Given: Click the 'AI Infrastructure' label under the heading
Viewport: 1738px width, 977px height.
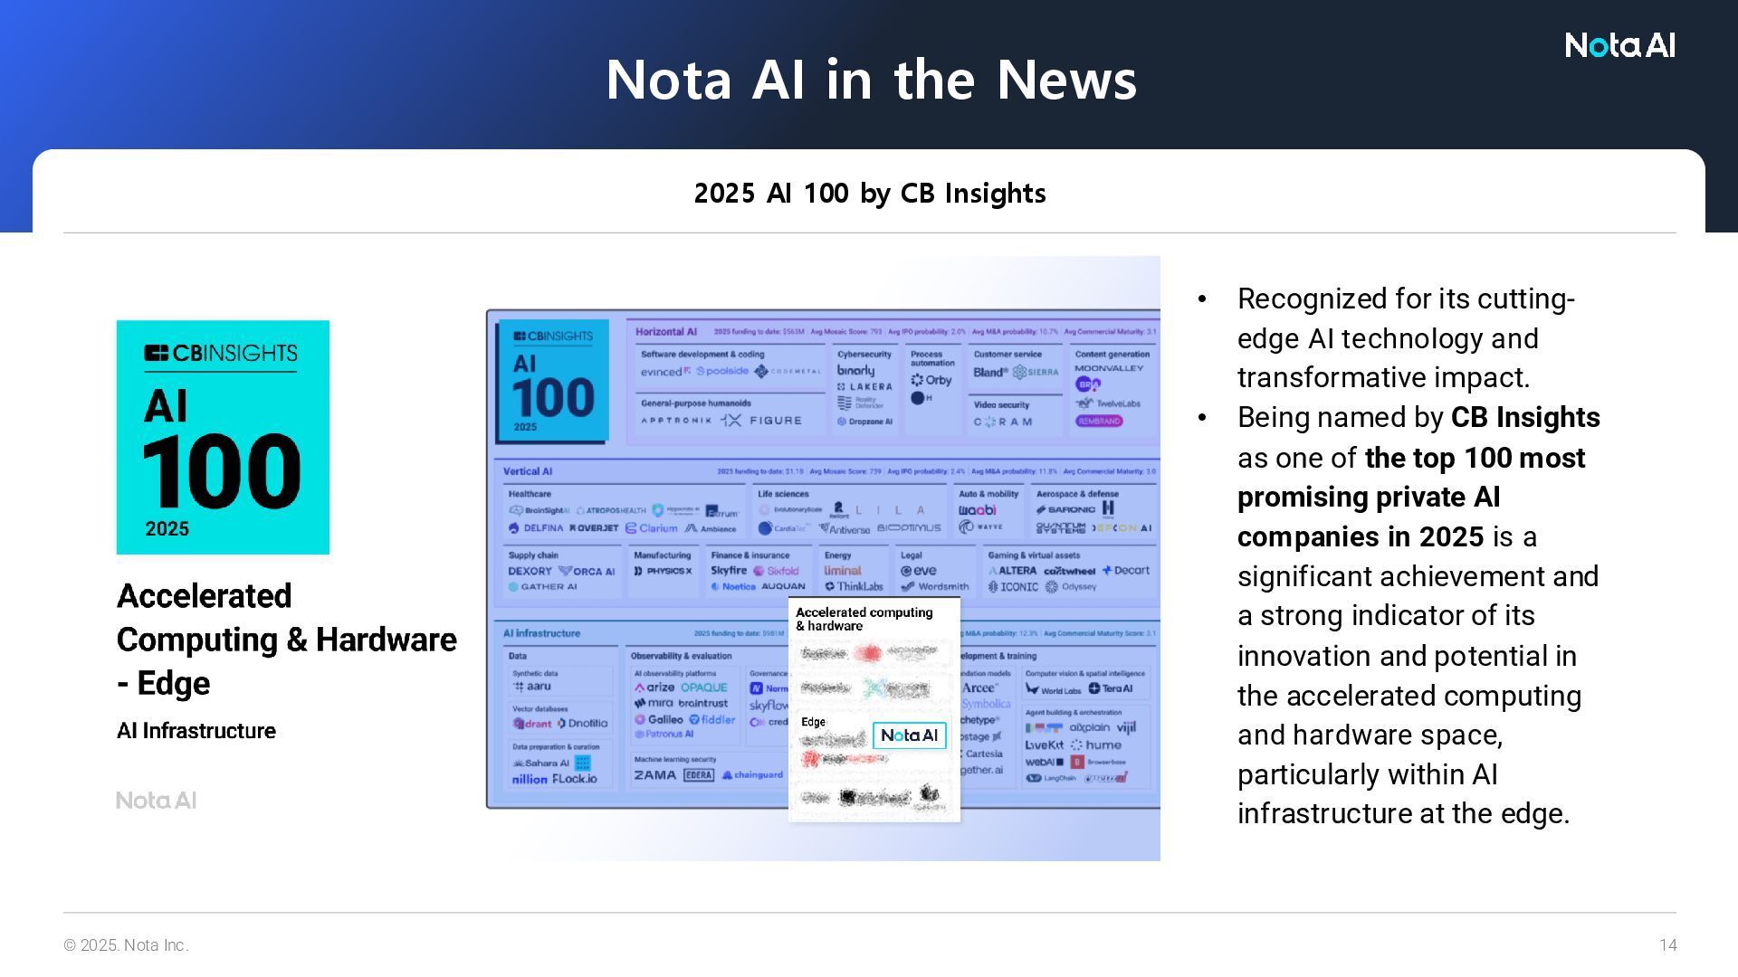Looking at the screenshot, I should 196,731.
